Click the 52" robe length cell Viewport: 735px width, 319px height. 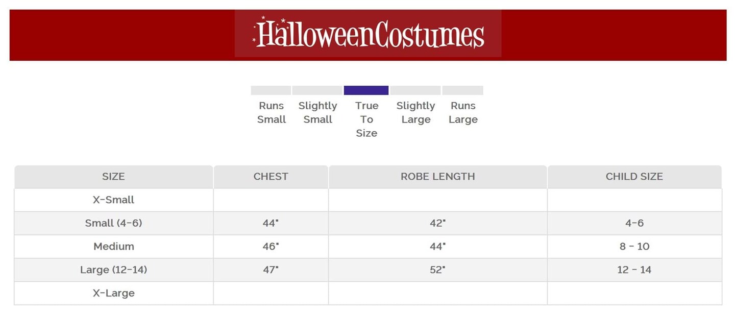pyautogui.click(x=437, y=270)
